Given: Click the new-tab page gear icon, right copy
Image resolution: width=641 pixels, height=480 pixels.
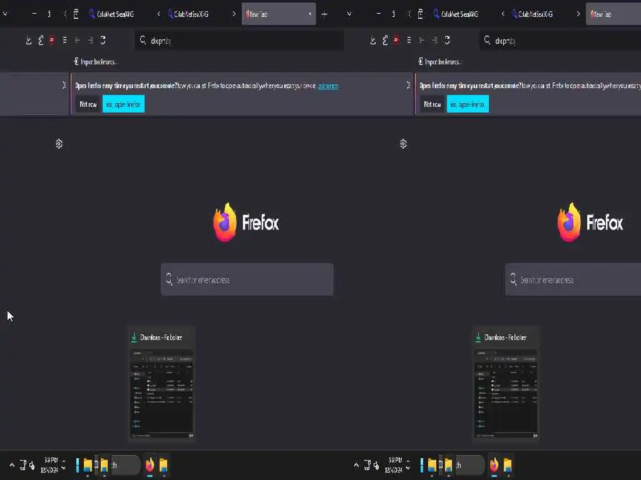Looking at the screenshot, I should click(403, 144).
